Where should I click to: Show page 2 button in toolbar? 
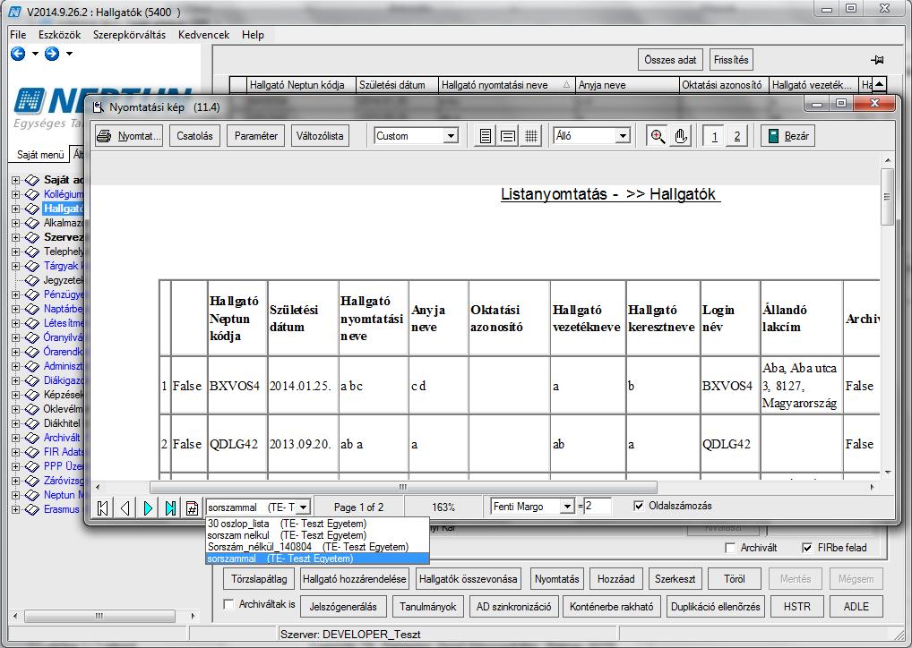coord(737,136)
